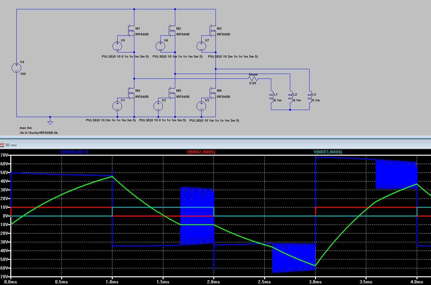Viewport: 431px width, 285px height.
Task: Click the IRF840B label of M1
Action: click(x=142, y=34)
